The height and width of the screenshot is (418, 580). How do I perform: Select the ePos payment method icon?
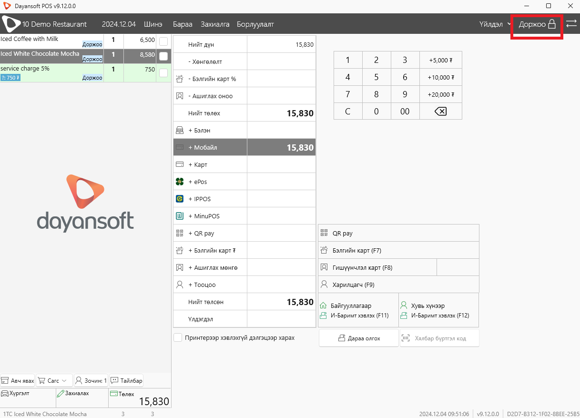[180, 182]
